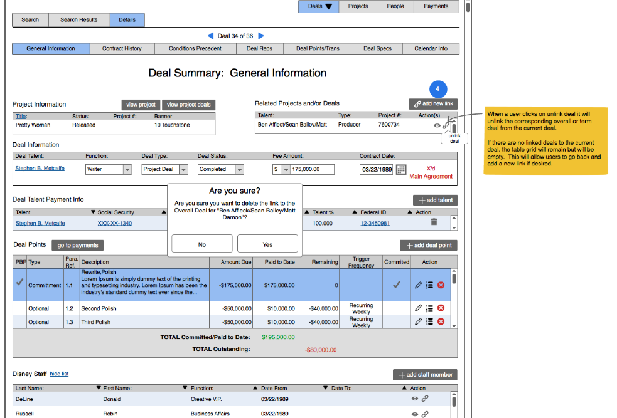
Task: Expand the Deals menu dropdown arrow
Action: (329, 6)
